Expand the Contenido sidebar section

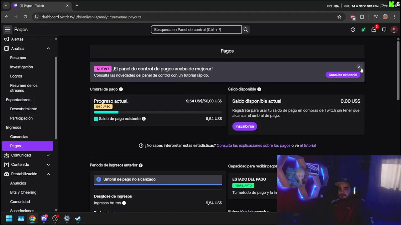click(x=48, y=165)
